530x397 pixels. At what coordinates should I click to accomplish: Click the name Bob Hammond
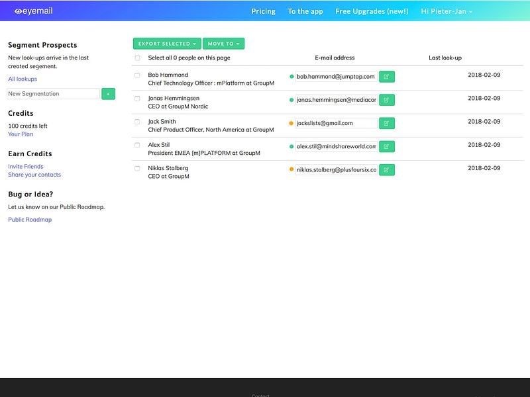[168, 75]
